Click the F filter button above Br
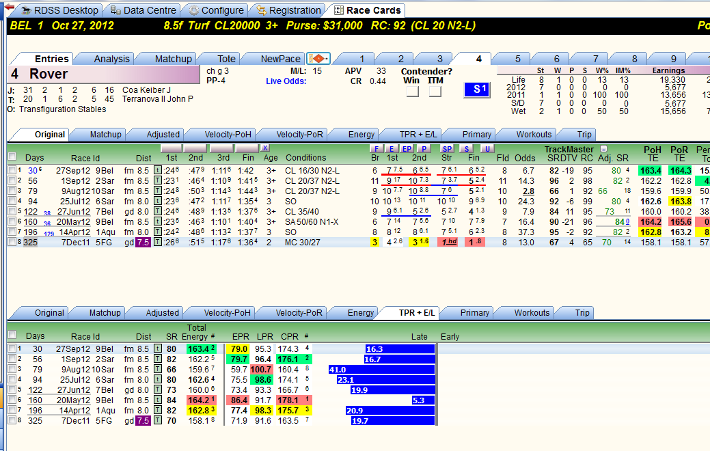The image size is (710, 451). [376, 148]
